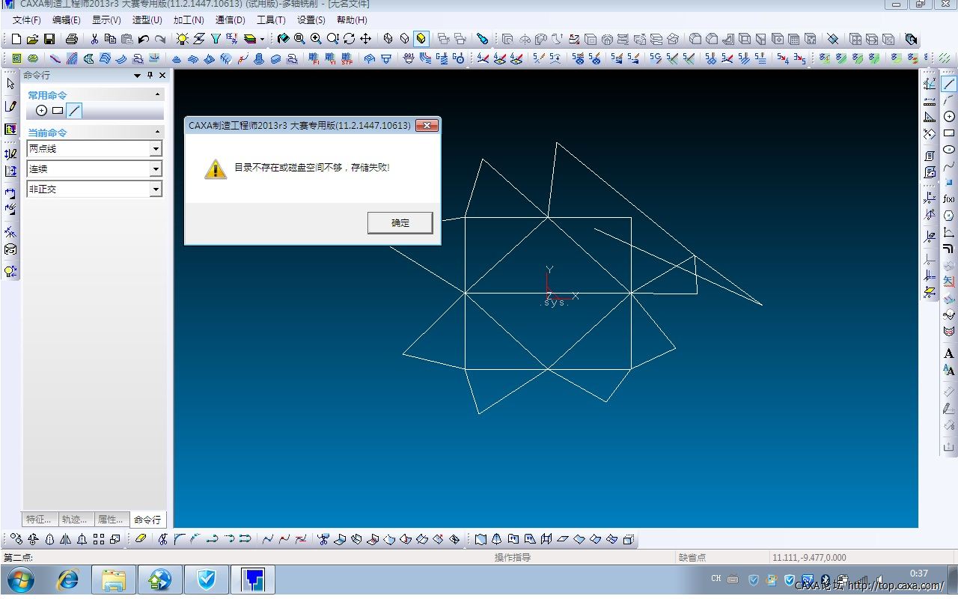The image size is (958, 599).
Task: Click the print icon in the toolbar
Action: [x=72, y=39]
